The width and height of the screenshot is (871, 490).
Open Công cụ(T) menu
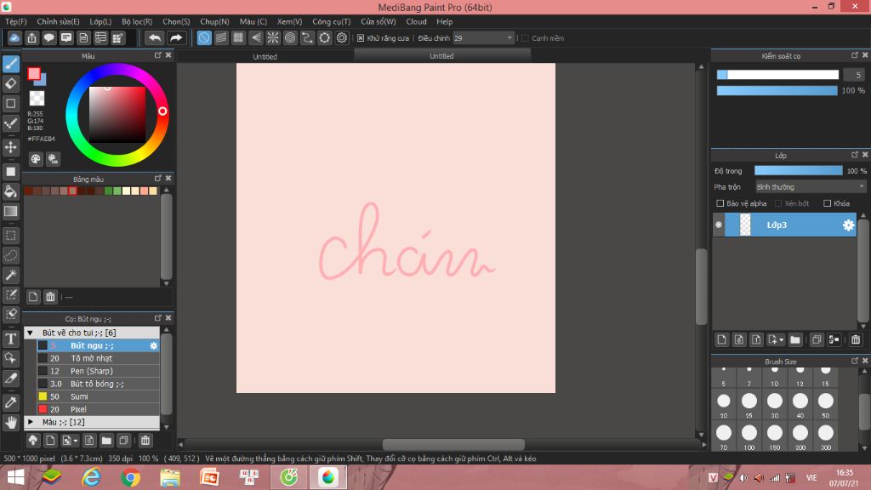coord(331,21)
